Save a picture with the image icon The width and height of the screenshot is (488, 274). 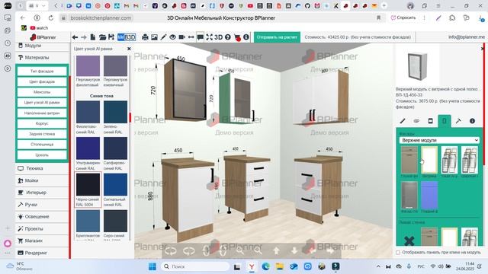[x=154, y=37]
